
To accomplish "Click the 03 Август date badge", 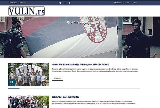I will (x=12, y=83).
